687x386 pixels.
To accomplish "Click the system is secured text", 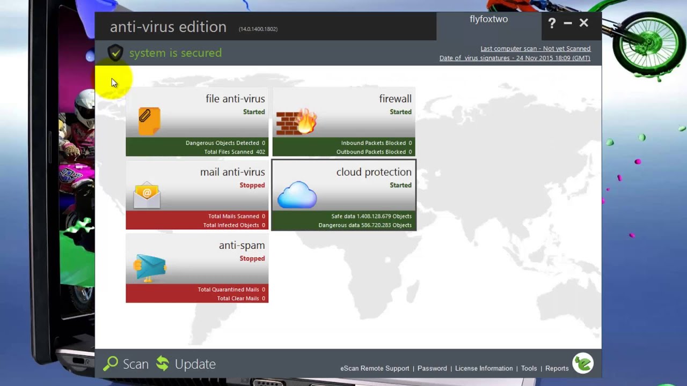I will (176, 53).
